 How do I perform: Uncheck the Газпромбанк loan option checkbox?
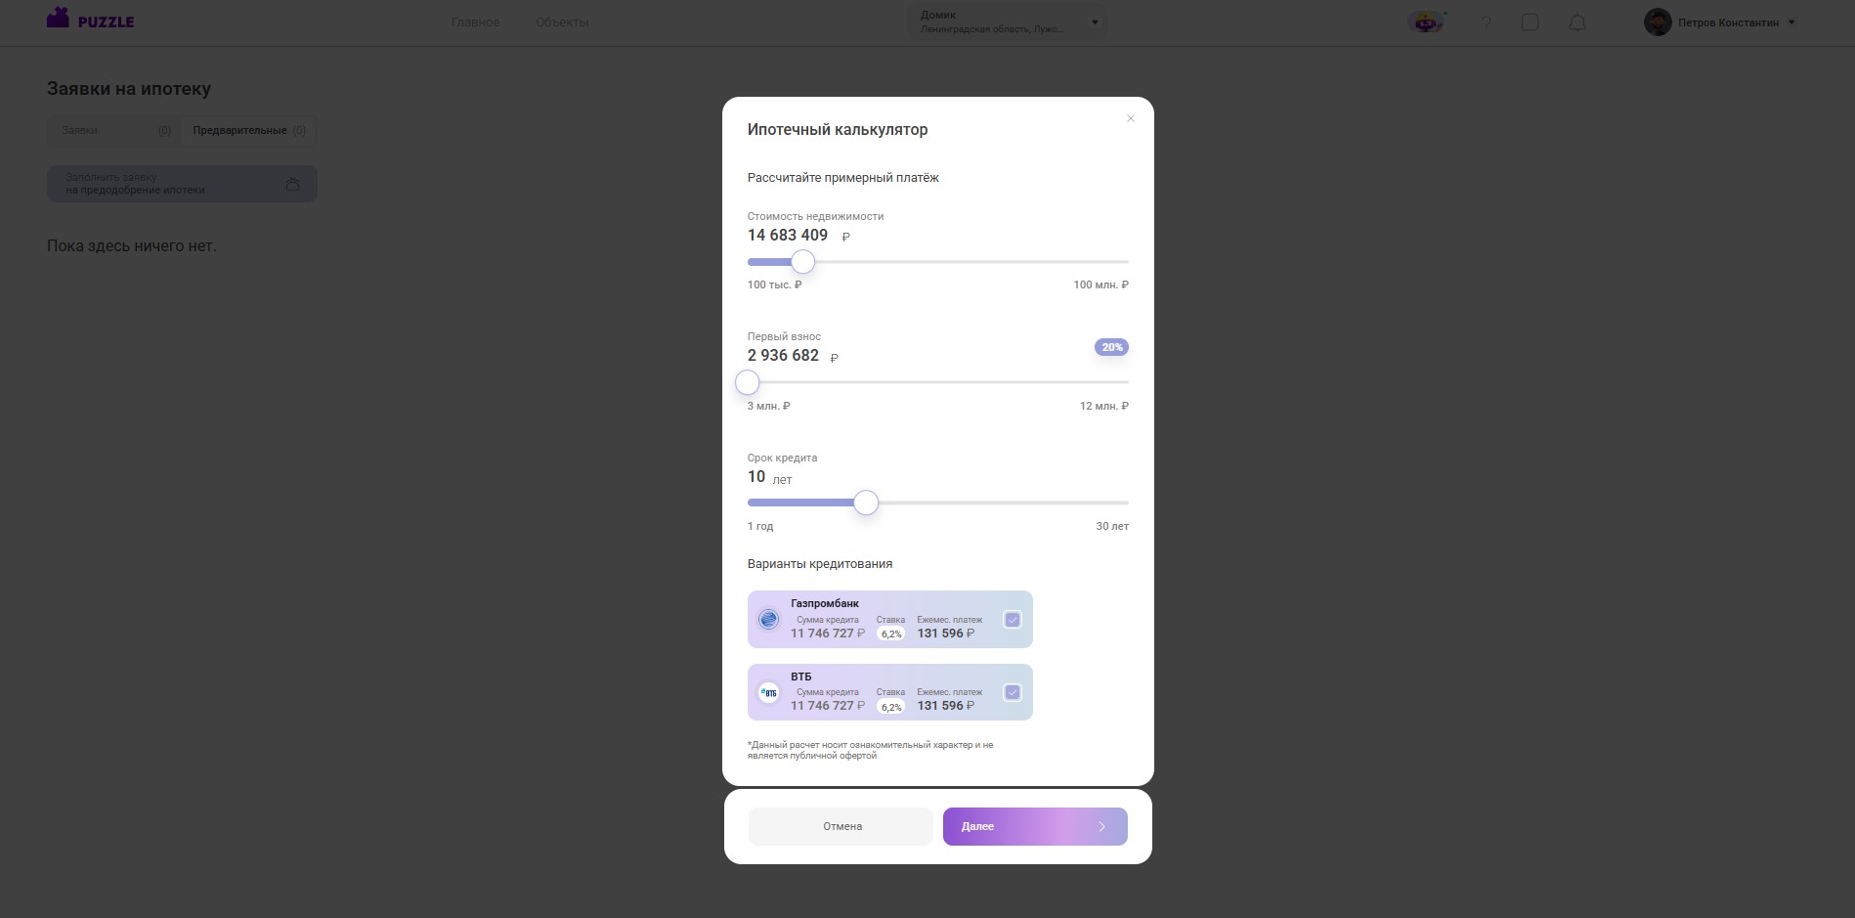(1012, 619)
